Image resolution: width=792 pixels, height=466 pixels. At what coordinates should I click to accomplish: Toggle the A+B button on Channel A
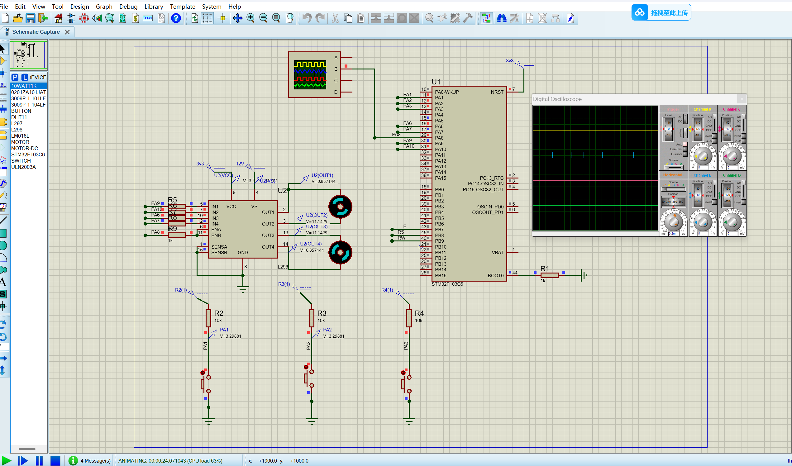[x=714, y=141]
